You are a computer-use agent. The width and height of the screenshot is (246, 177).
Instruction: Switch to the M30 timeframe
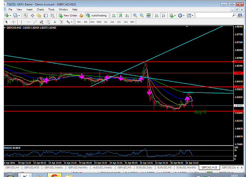99,22
